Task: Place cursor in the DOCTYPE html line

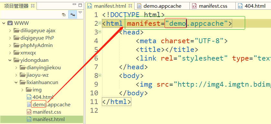Action: [x=134, y=15]
